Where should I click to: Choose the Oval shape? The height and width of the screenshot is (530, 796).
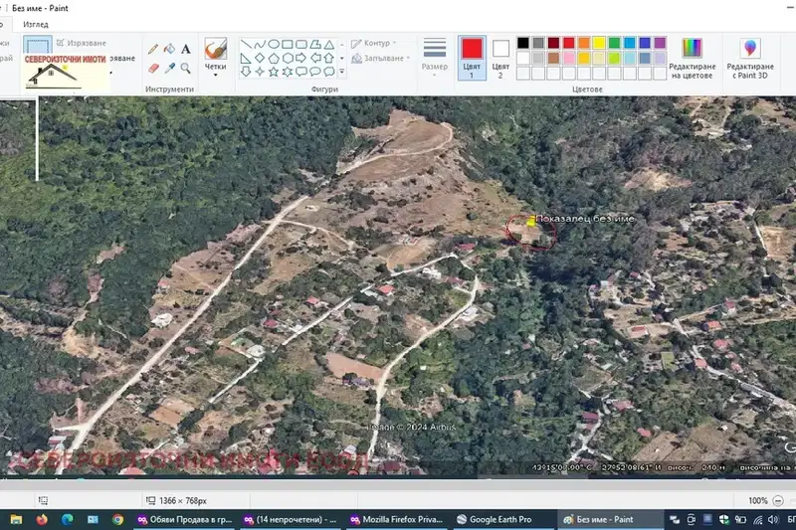(x=273, y=45)
